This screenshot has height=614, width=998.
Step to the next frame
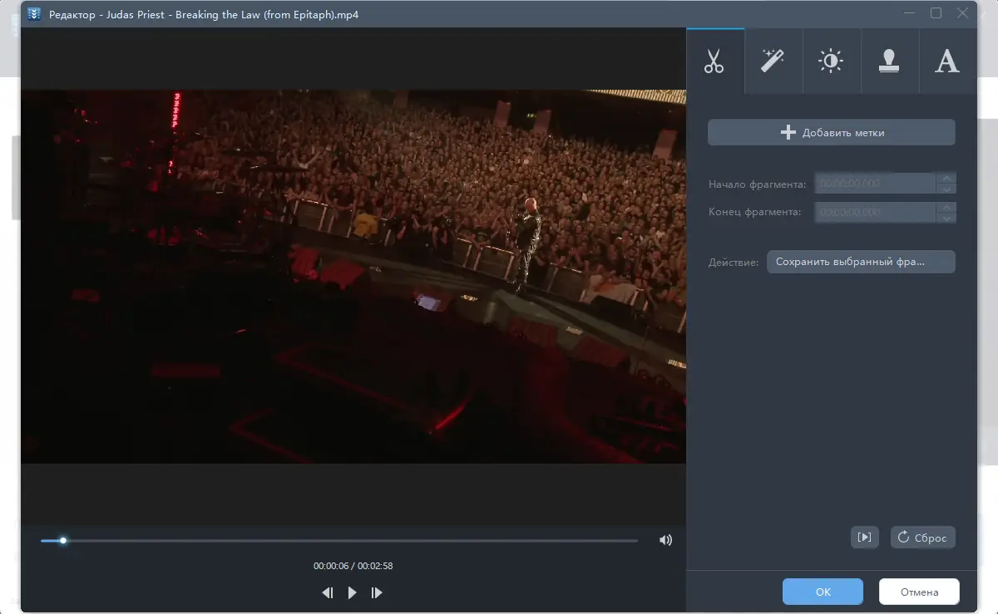[x=377, y=592]
